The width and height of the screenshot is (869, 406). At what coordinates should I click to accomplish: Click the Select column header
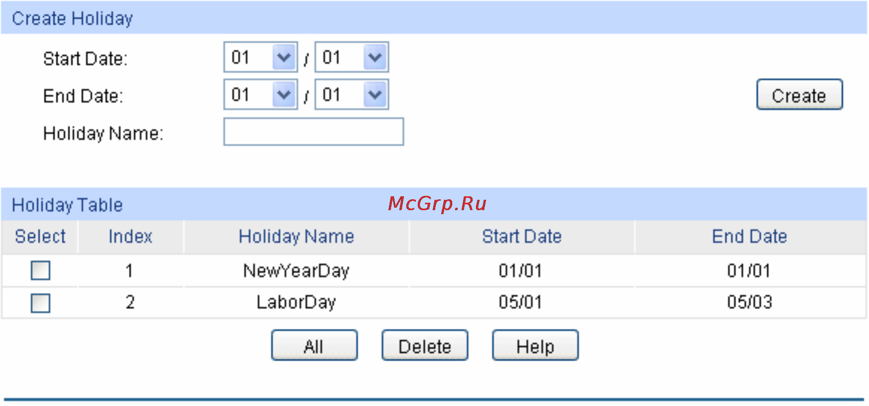point(40,237)
